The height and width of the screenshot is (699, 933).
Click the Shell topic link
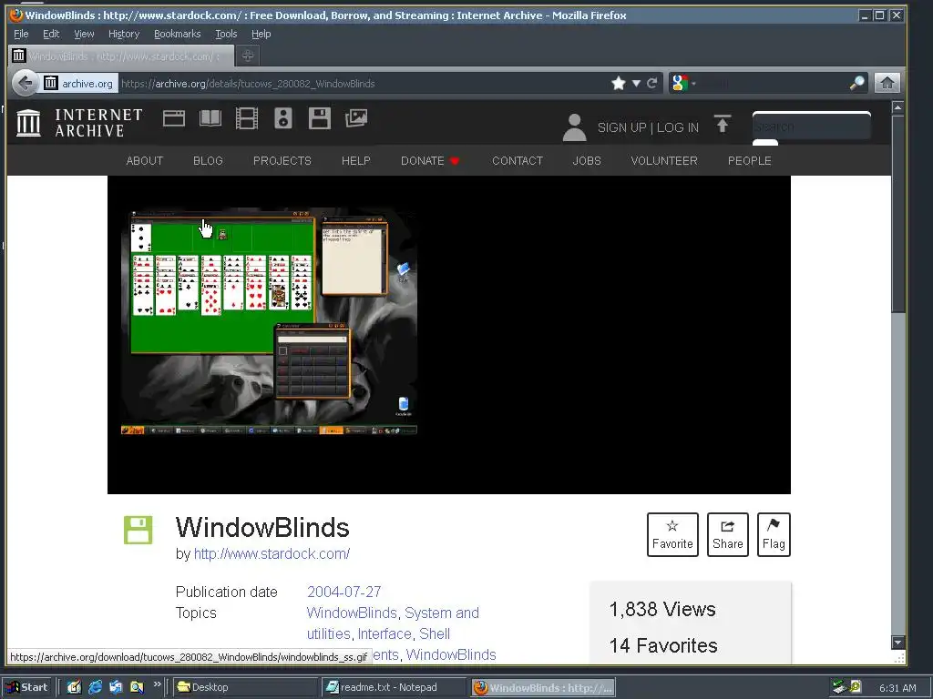[x=435, y=633]
